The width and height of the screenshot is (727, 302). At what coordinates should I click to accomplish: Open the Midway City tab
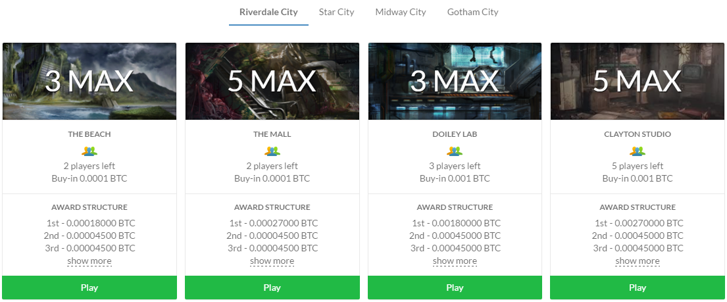(401, 12)
